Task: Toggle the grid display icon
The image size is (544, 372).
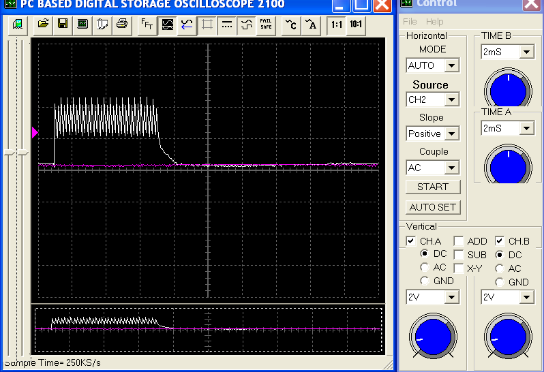Action: (x=207, y=25)
